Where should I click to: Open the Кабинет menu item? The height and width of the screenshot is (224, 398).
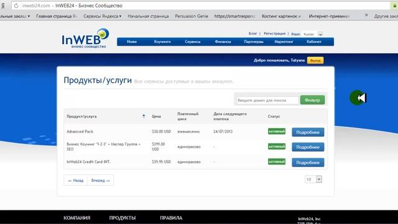[314, 42]
